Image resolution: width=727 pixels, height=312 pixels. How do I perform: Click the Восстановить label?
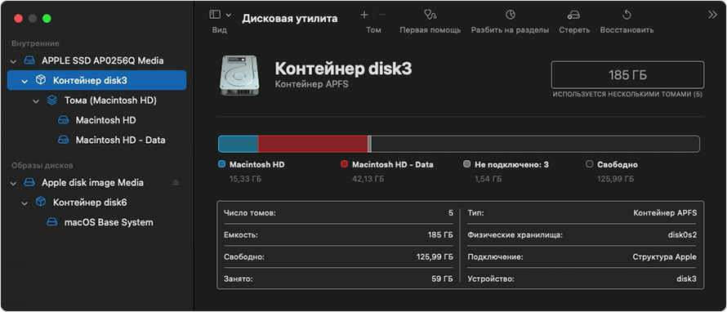627,29
